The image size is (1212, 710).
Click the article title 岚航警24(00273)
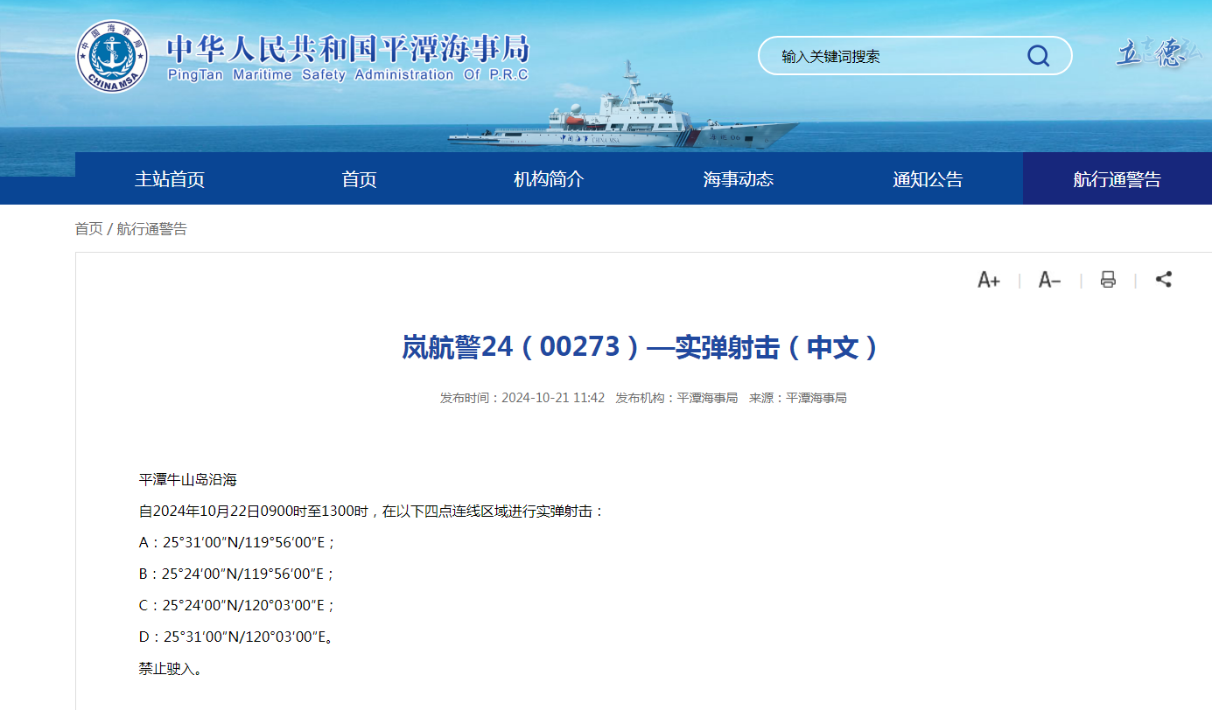pos(642,347)
